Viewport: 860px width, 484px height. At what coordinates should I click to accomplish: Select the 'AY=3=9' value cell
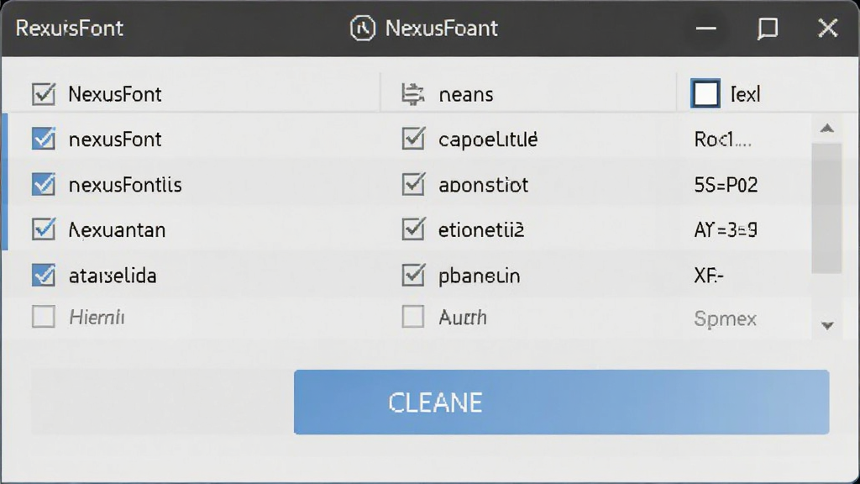(726, 230)
